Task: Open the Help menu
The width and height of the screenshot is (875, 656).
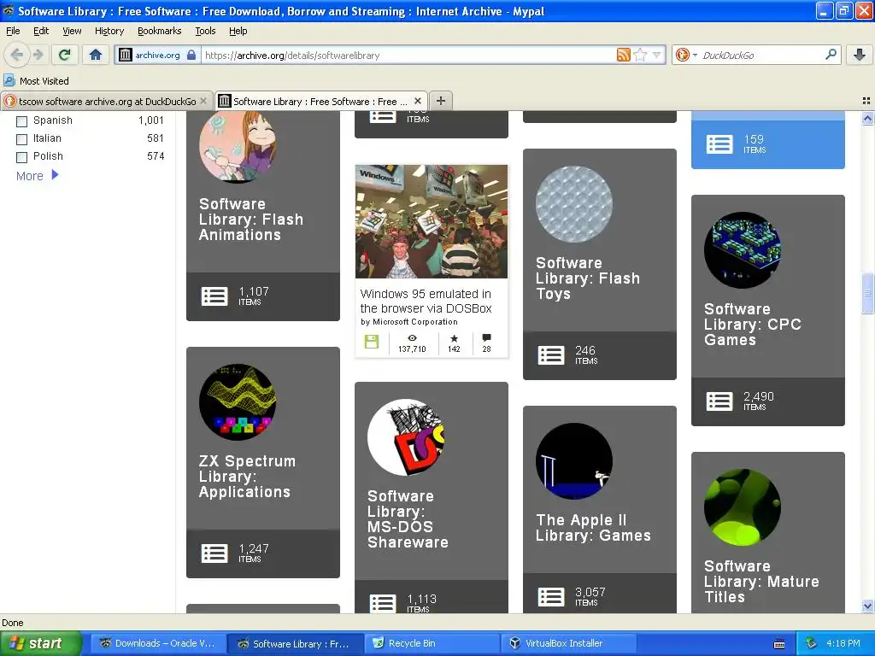Action: coord(238,31)
